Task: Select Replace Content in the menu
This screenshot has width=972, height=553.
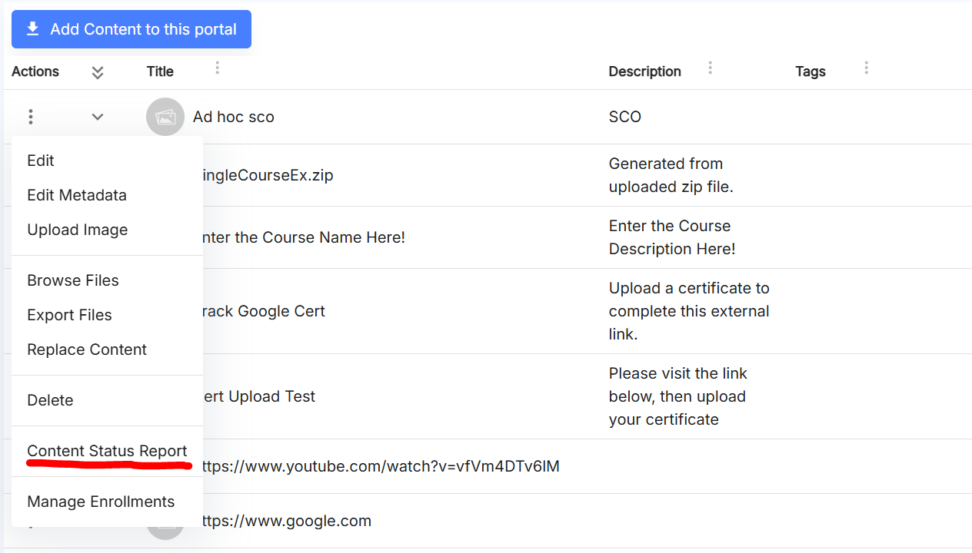Action: (87, 349)
